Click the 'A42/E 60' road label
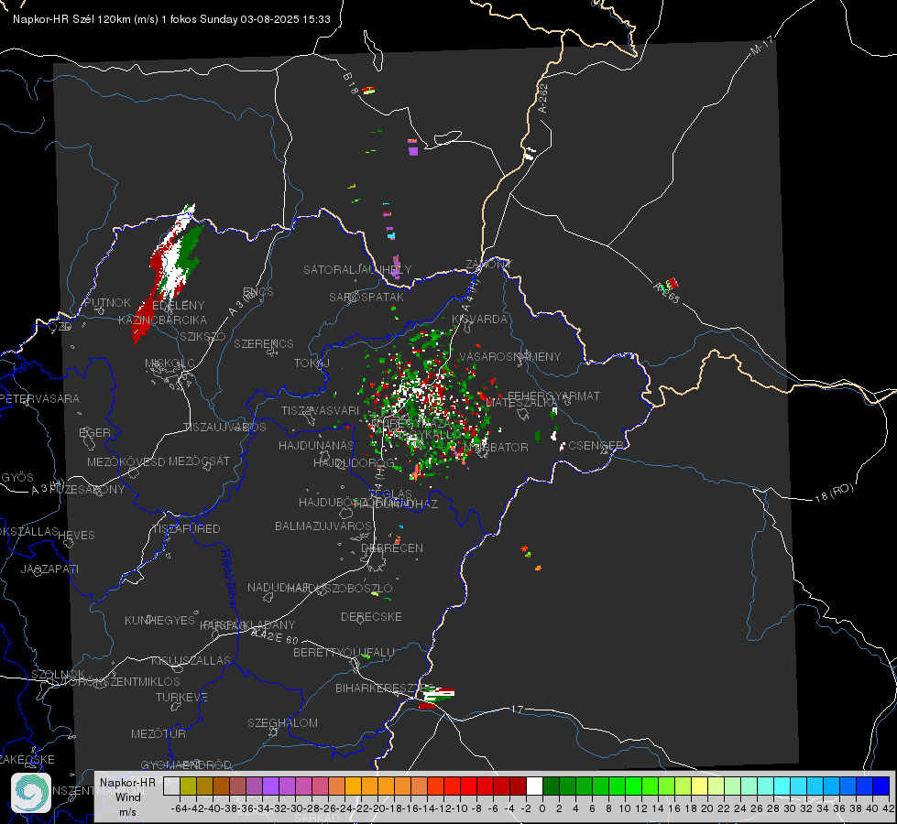This screenshot has width=897, height=824. click(275, 637)
